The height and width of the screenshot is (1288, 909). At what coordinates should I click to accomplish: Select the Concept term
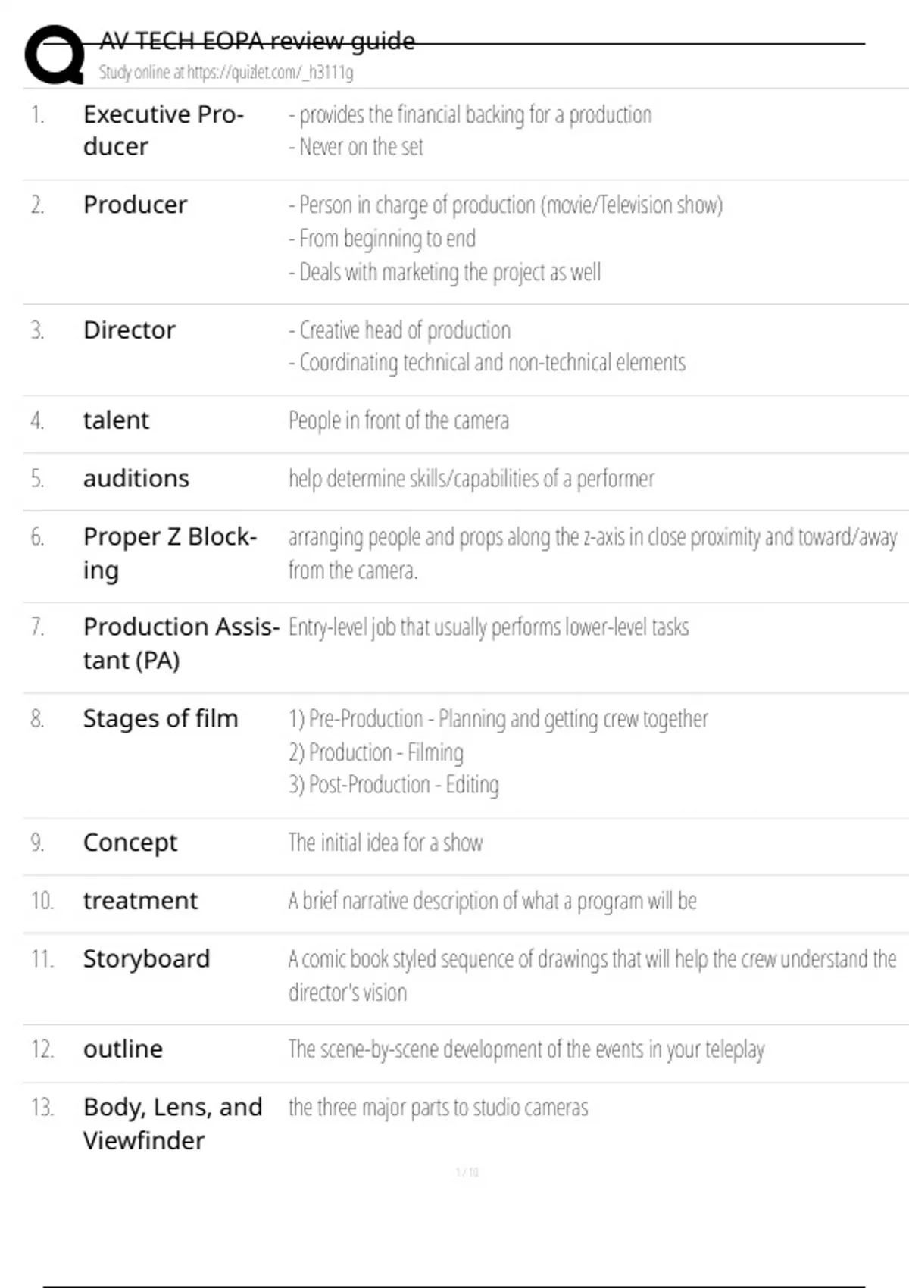pos(130,843)
